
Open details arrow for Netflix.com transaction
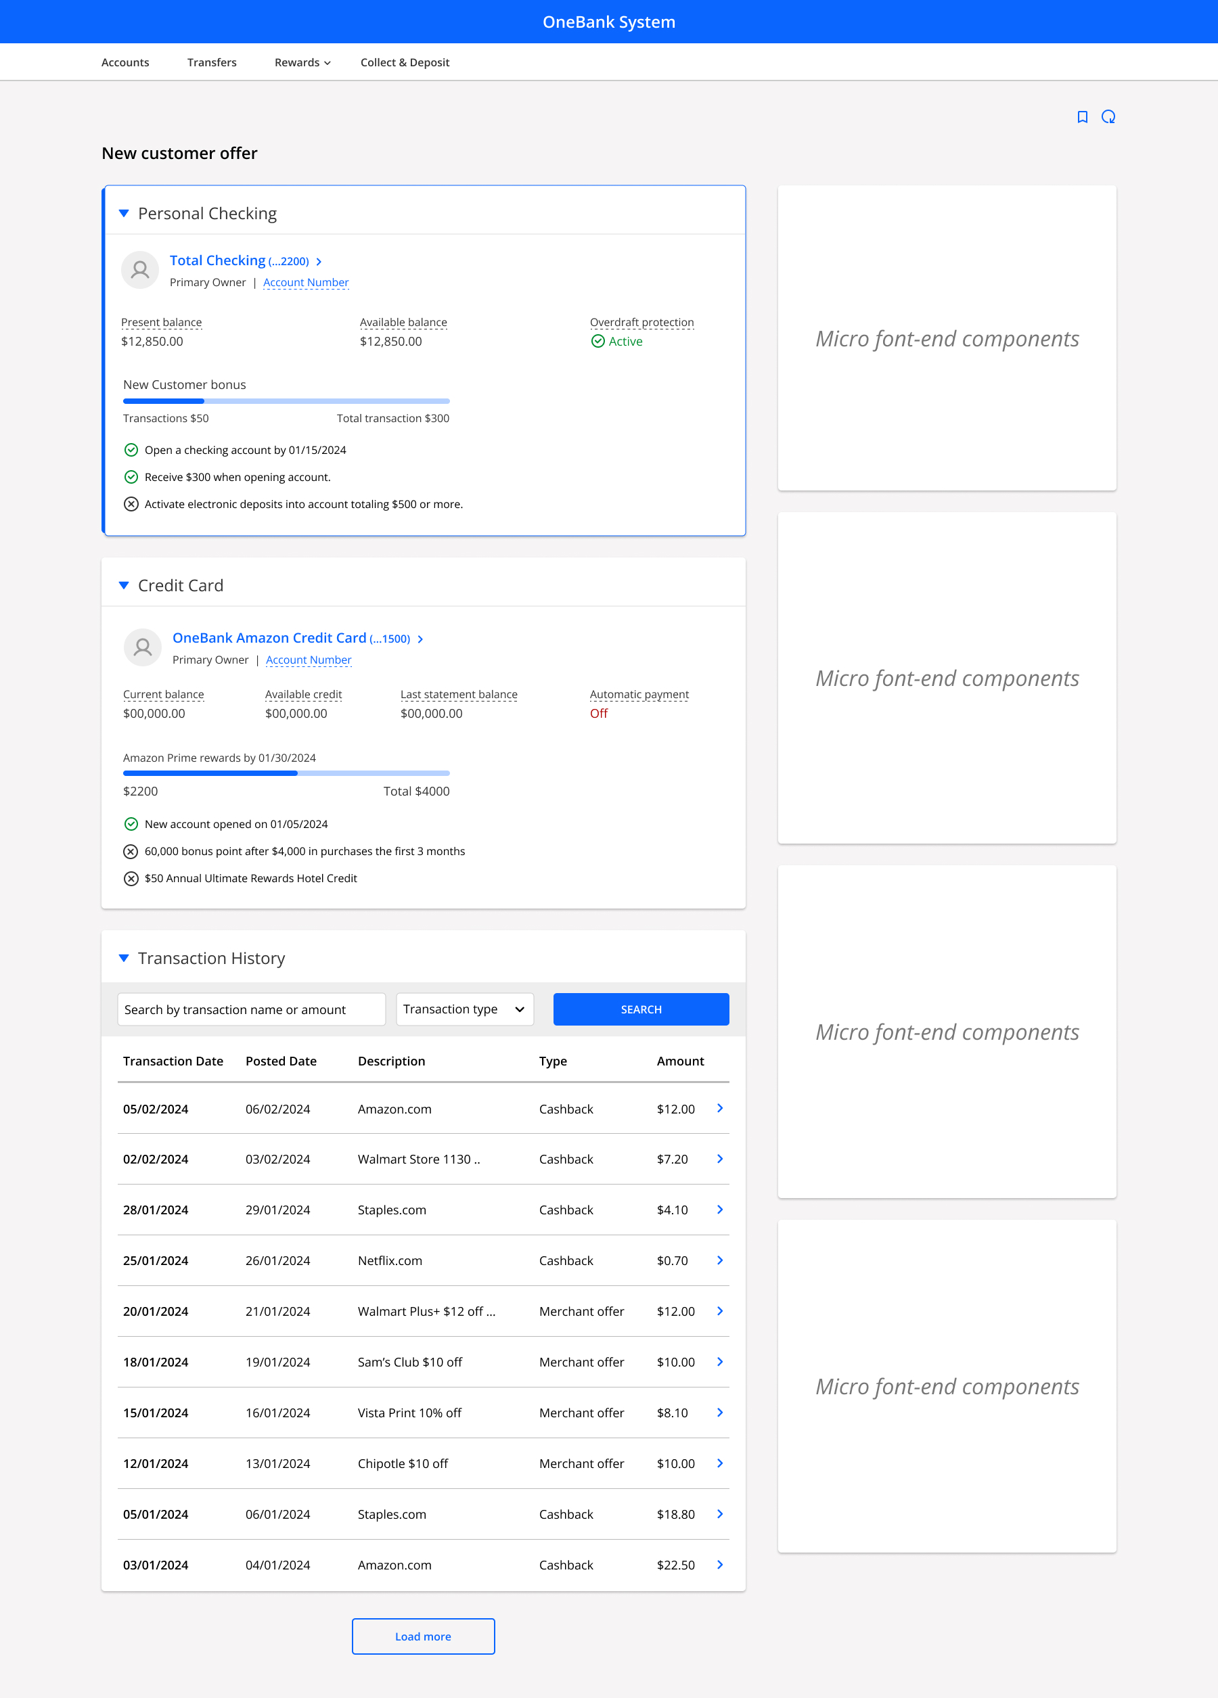point(719,1260)
